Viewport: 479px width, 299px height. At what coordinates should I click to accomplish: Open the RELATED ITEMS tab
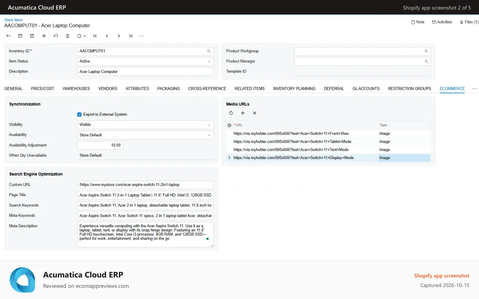(249, 89)
